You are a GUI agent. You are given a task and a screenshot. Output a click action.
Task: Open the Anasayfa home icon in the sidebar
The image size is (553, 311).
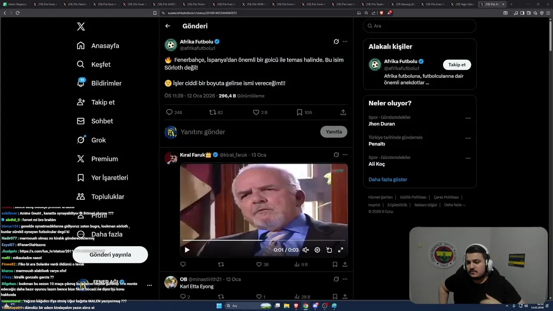point(81,45)
